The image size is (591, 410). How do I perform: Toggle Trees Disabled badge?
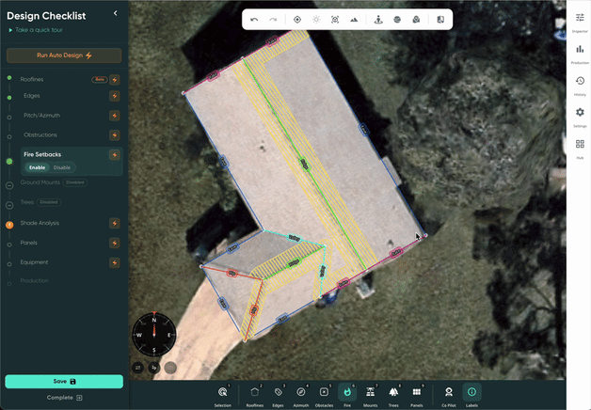49,202
